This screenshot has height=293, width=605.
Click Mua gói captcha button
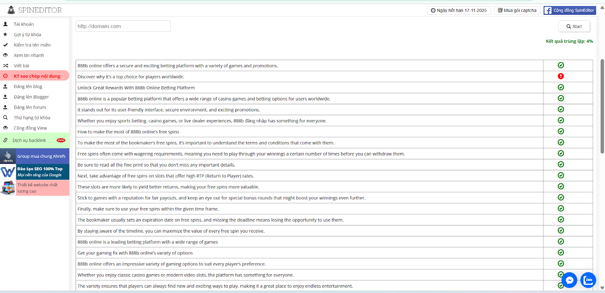click(x=517, y=11)
